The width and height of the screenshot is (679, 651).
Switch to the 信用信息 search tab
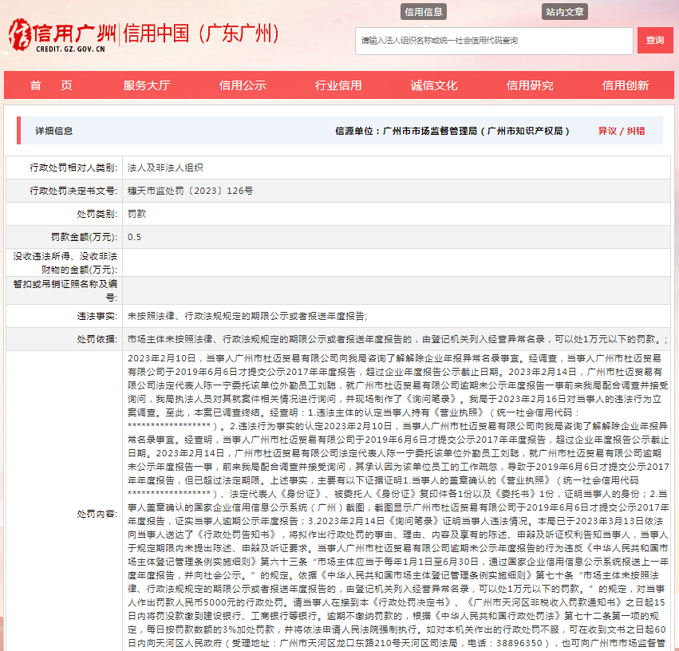pyautogui.click(x=424, y=12)
